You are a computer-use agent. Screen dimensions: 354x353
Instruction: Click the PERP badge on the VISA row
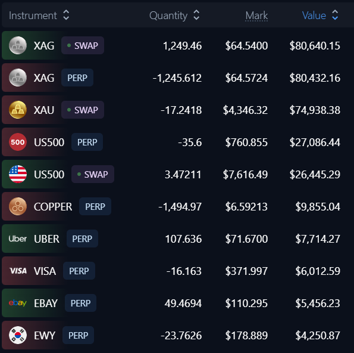click(79, 271)
